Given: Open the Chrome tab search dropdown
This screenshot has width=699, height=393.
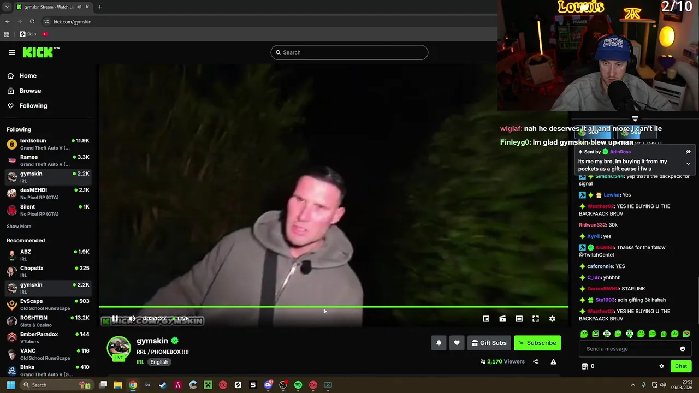Looking at the screenshot, I should tap(7, 7).
